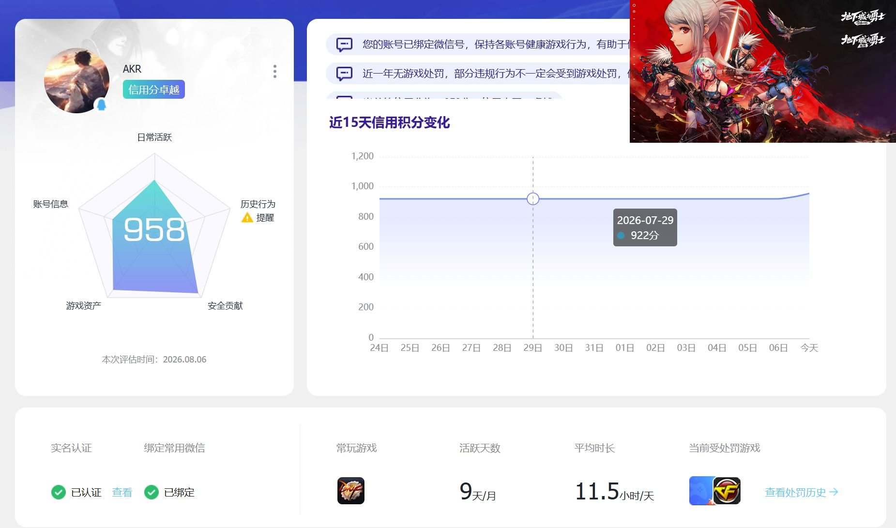Click the green check next to 已认证
The width and height of the screenshot is (896, 528).
point(59,492)
